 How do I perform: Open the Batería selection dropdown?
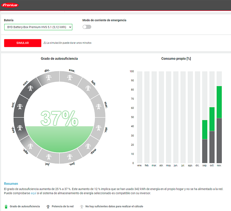pos(38,27)
